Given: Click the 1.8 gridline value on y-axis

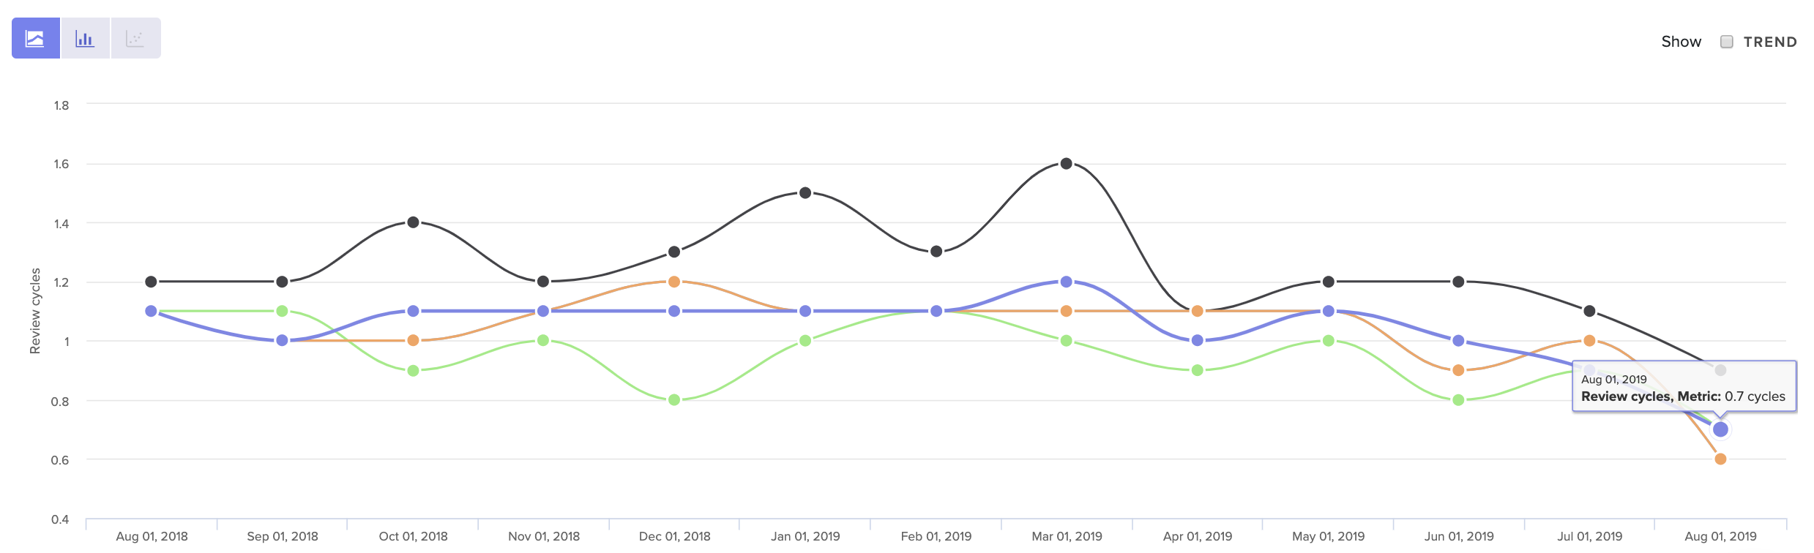Looking at the screenshot, I should tap(63, 105).
